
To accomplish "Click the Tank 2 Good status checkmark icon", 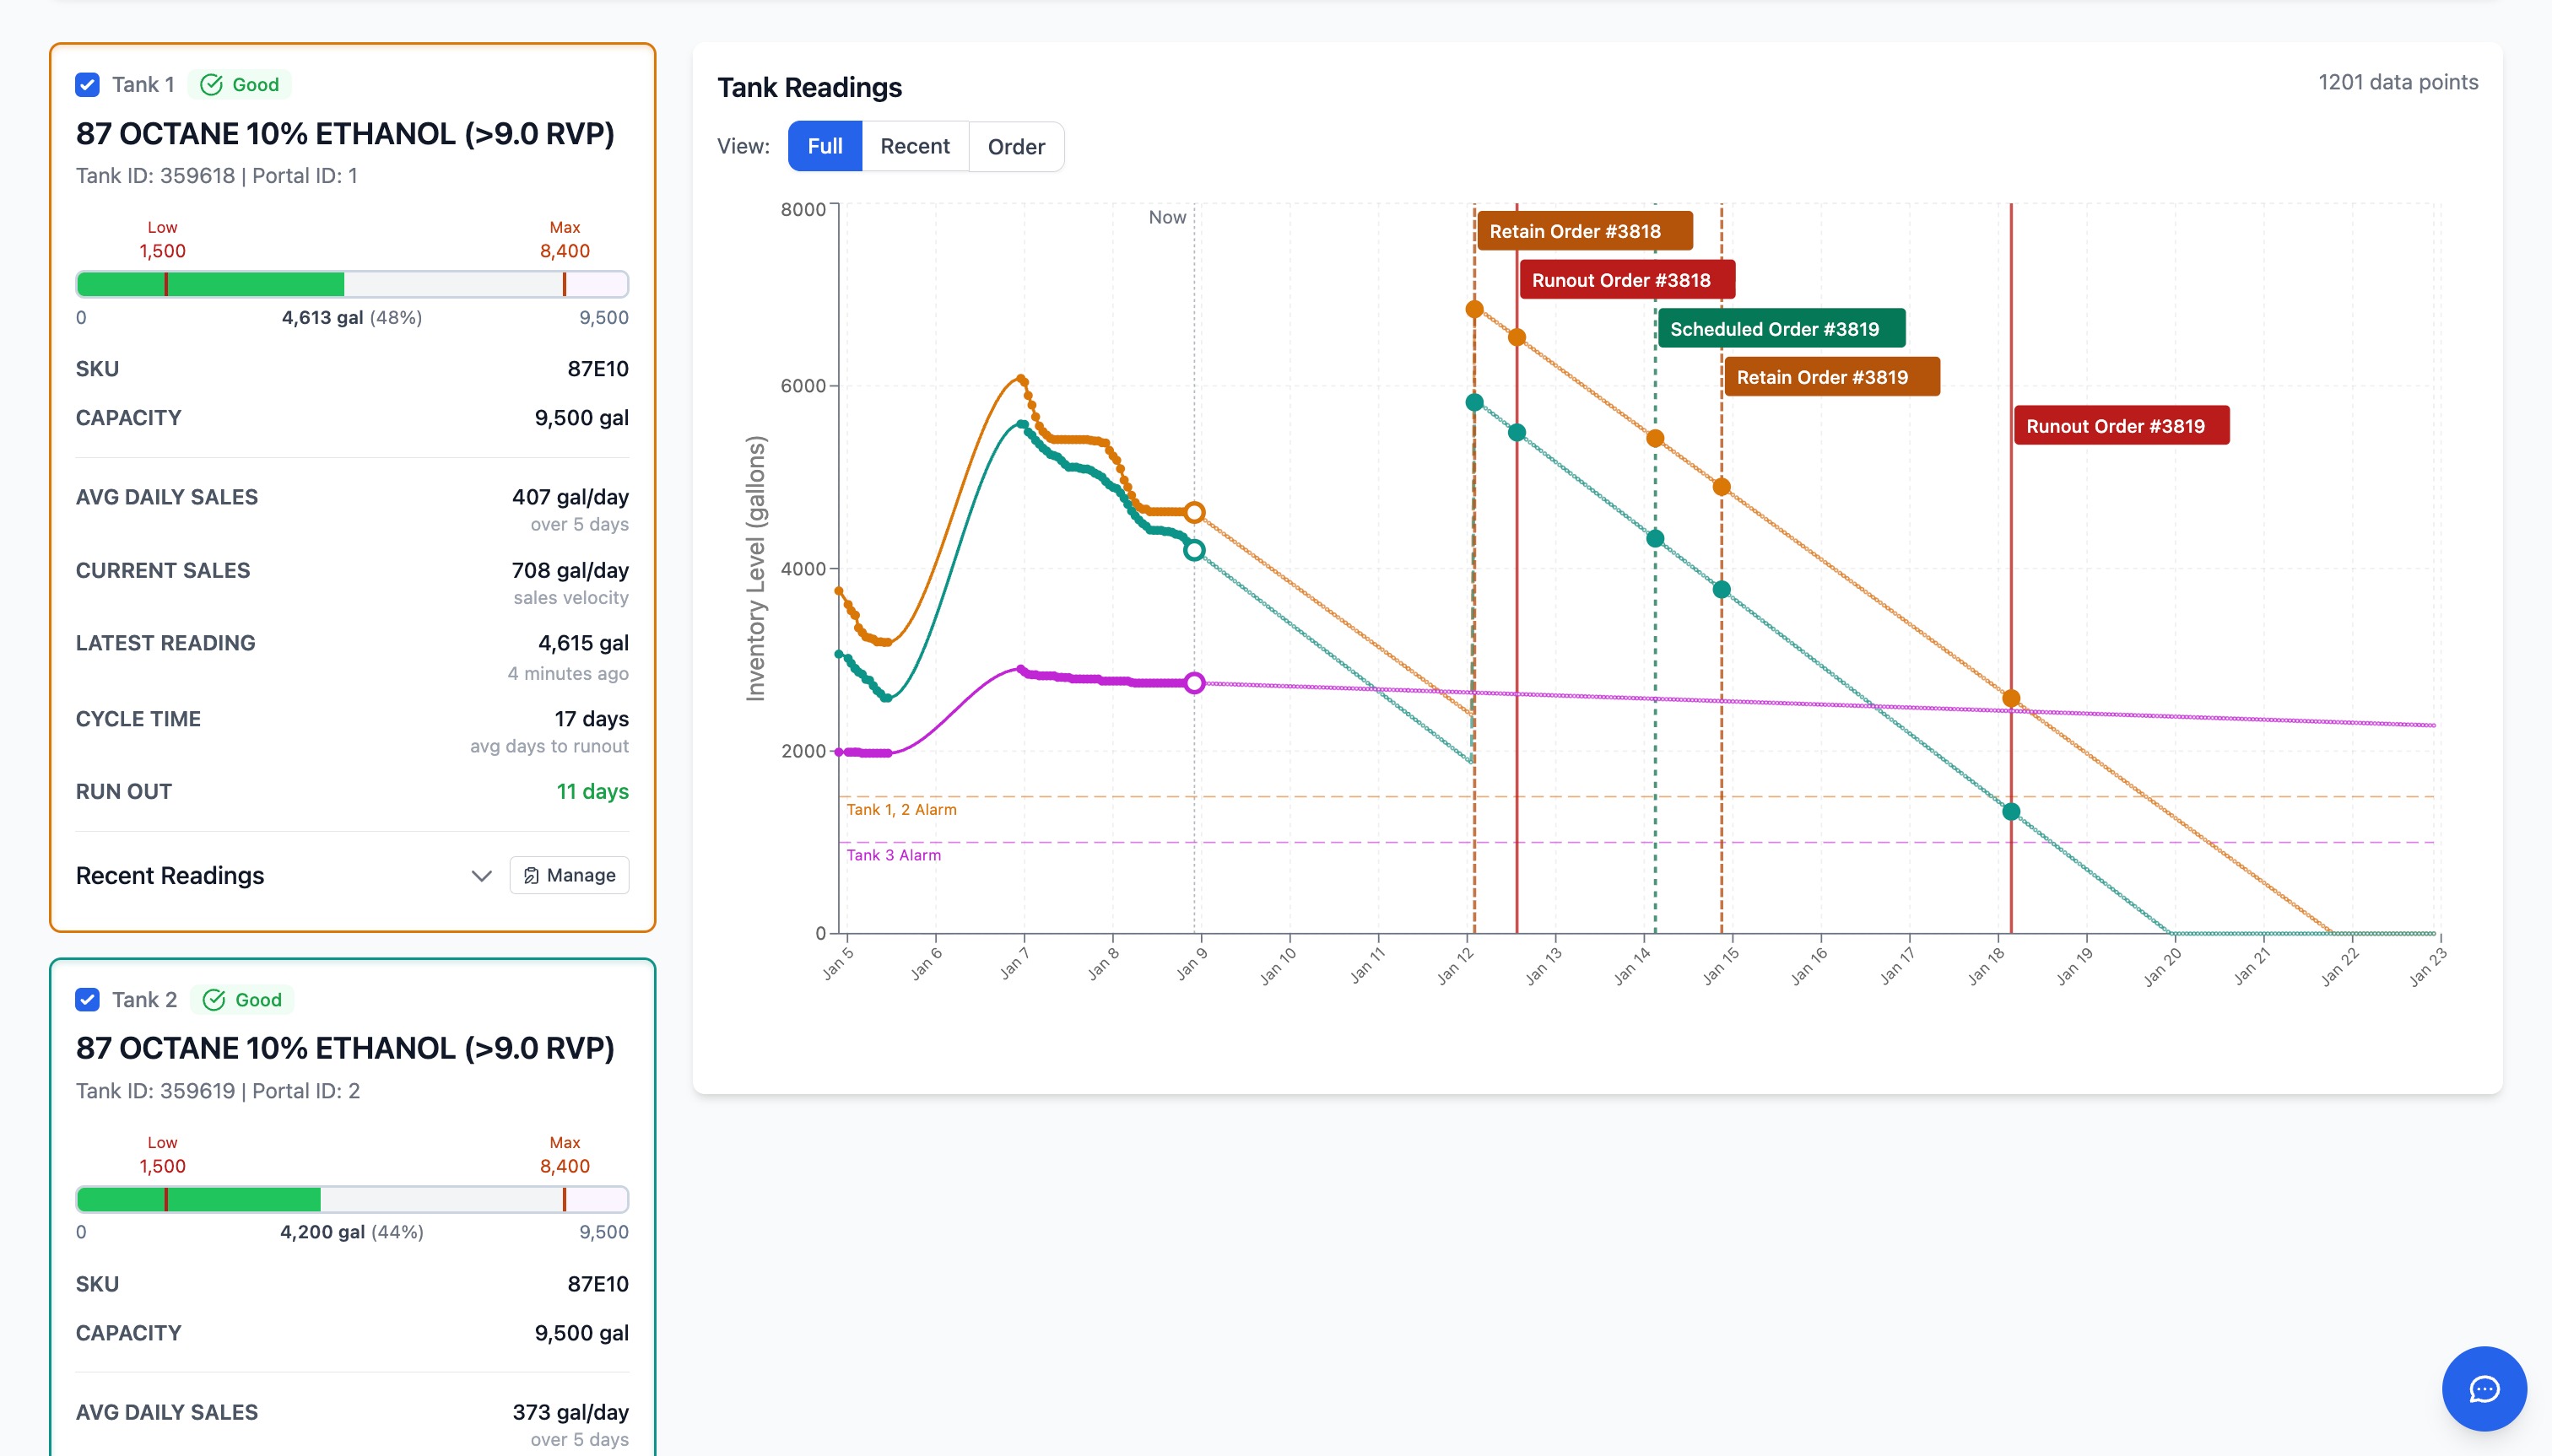I will [214, 1000].
